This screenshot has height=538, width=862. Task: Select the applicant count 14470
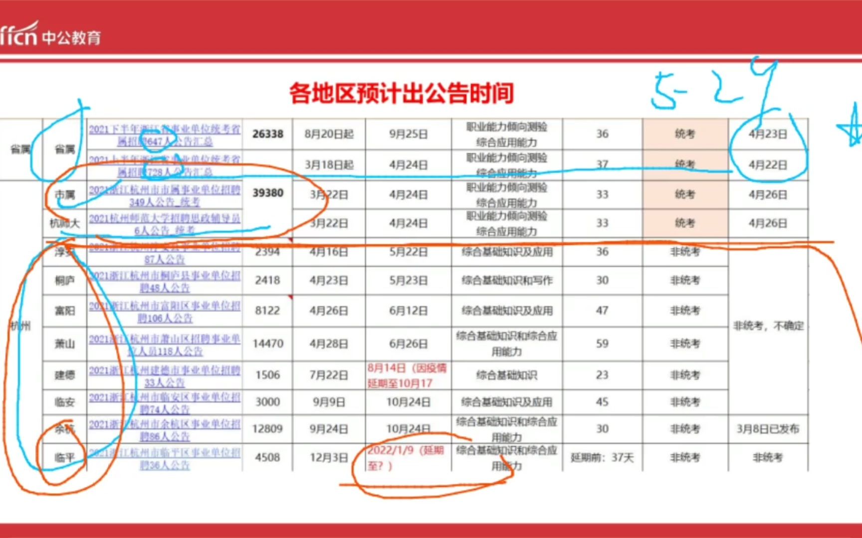tap(268, 344)
